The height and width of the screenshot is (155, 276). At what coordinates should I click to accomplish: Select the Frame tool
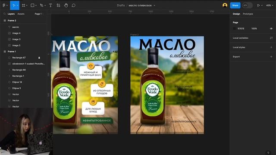coord(23,6)
